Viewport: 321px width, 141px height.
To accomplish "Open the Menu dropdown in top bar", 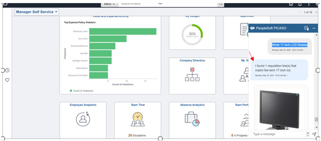I will pos(109,4).
